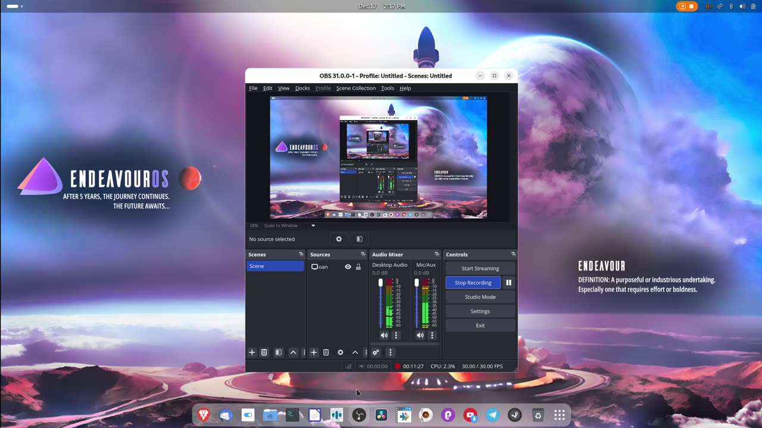
Task: Remove selected scene using Scenes trash icon
Action: click(x=264, y=353)
